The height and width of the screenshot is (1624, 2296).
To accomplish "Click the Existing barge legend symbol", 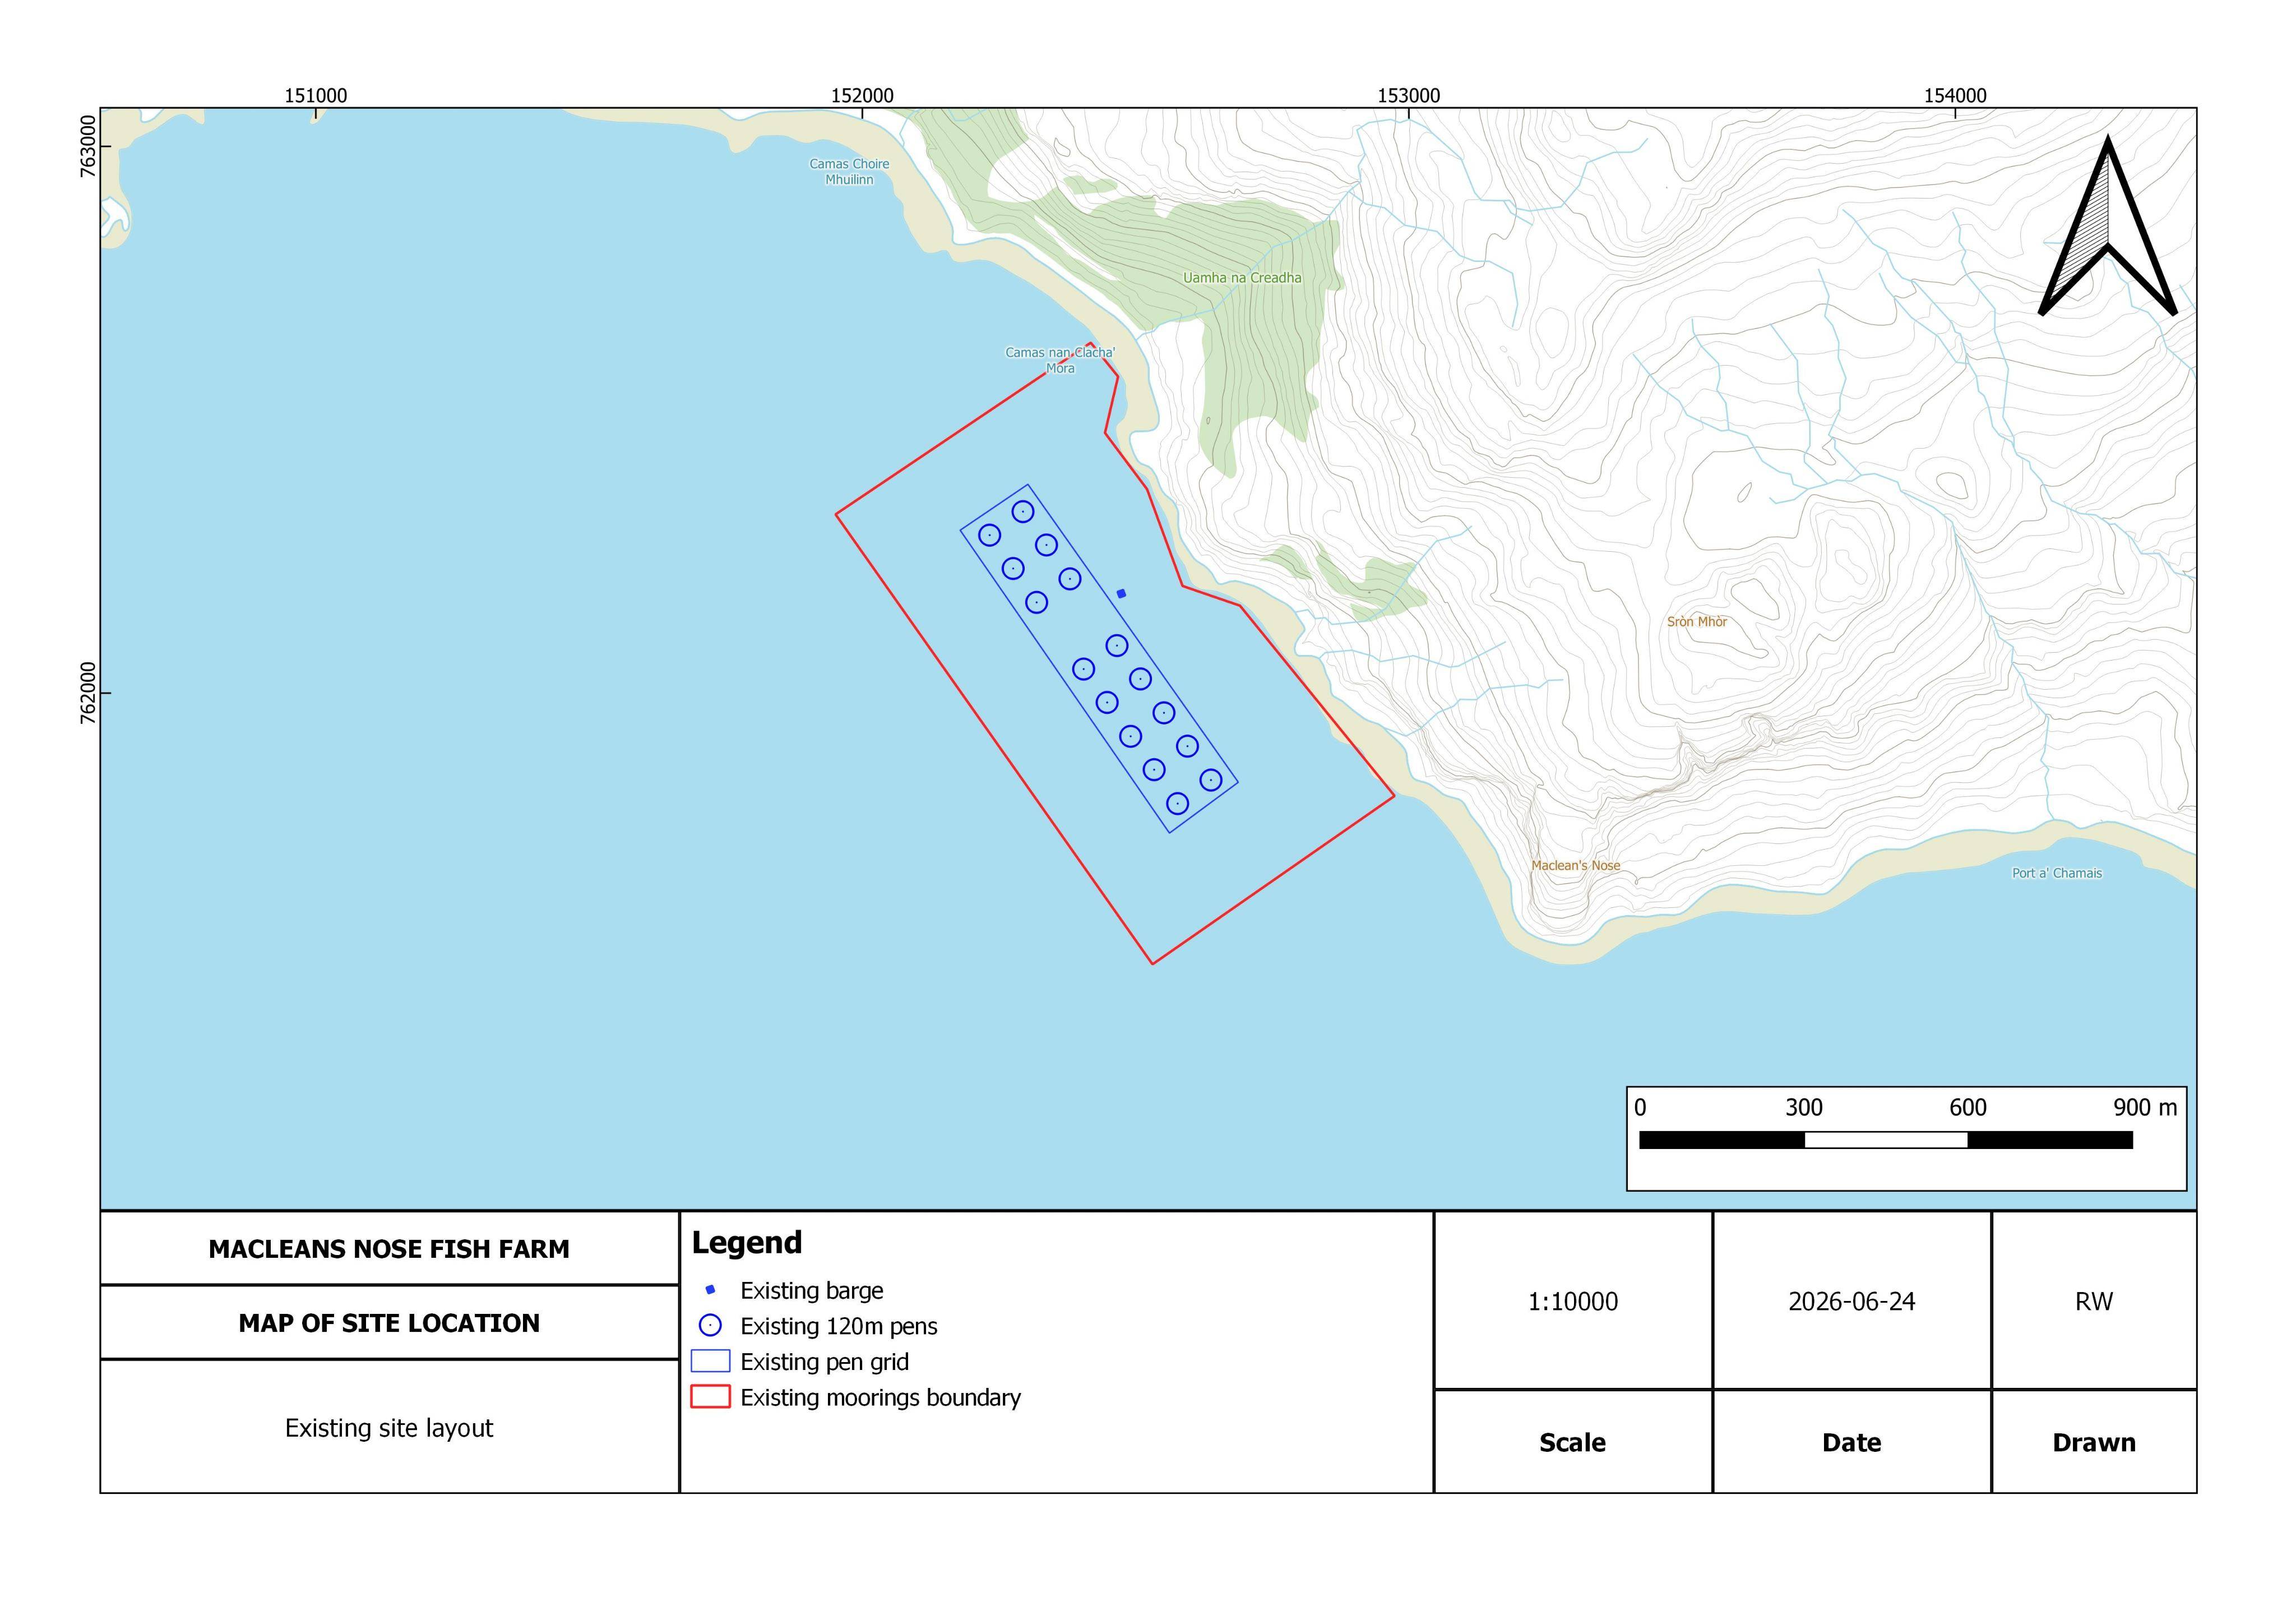I will tap(710, 1290).
